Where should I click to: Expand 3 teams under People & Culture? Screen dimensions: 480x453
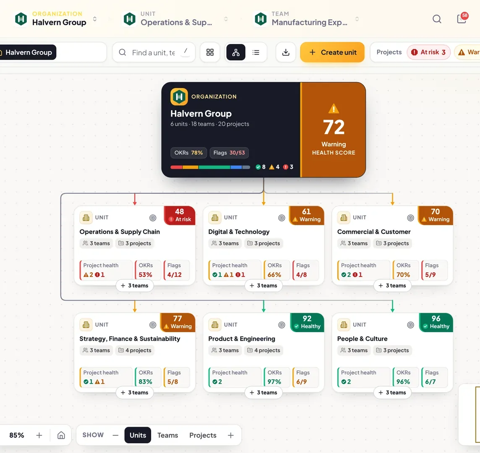coord(392,393)
